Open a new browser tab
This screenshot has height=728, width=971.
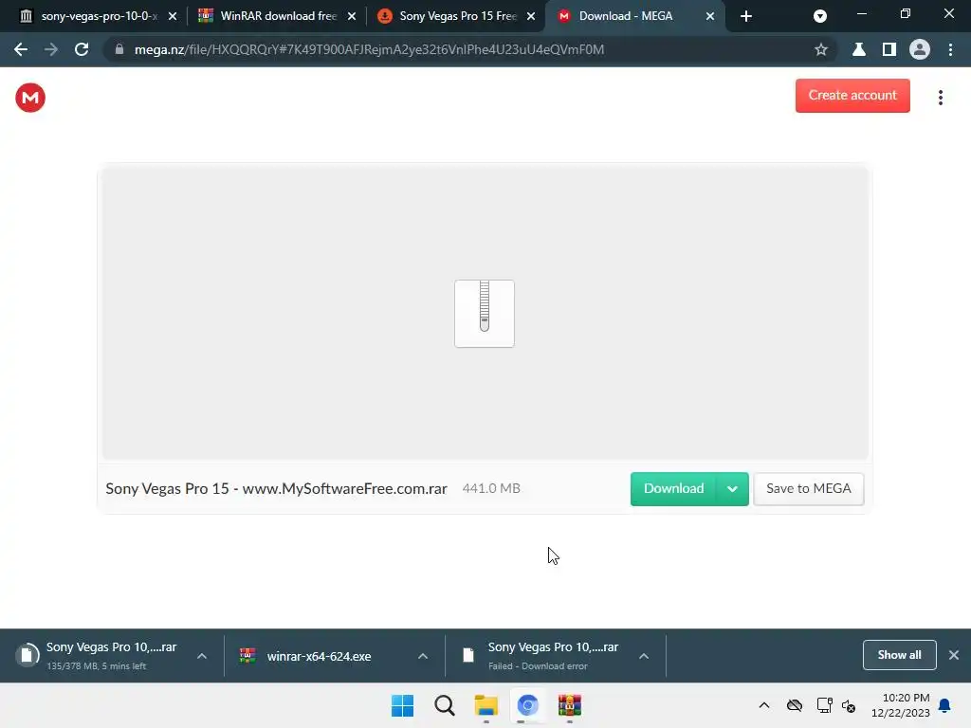[x=746, y=16]
